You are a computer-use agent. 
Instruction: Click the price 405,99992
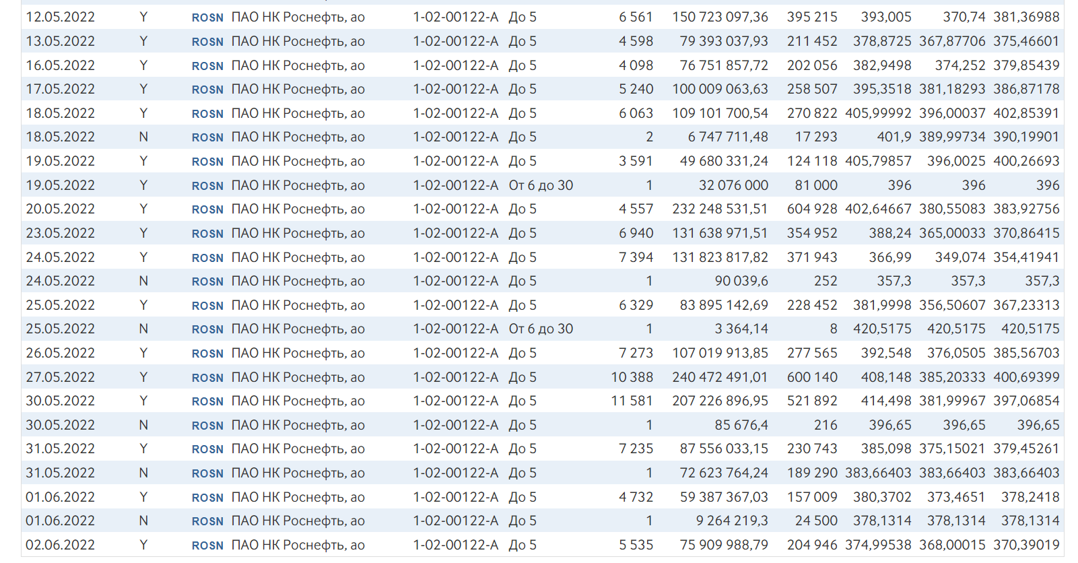pos(878,113)
